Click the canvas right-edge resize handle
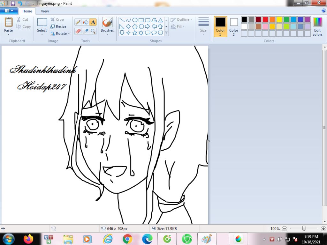This screenshot has height=245, width=327. (209, 141)
